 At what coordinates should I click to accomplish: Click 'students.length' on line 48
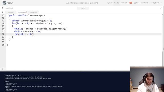pos(45,23)
